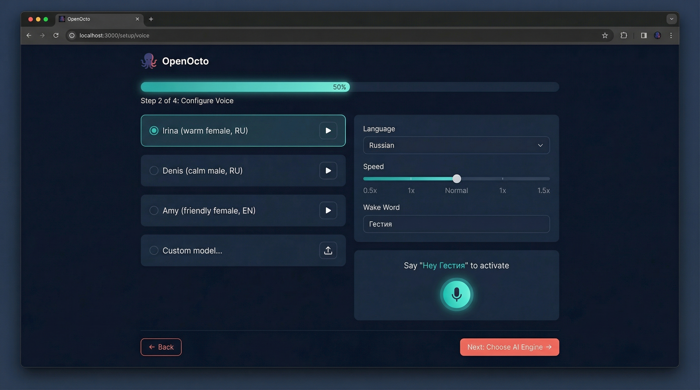The height and width of the screenshot is (390, 700).
Task: Proceed to Next: Choose AI Engine
Action: click(509, 347)
